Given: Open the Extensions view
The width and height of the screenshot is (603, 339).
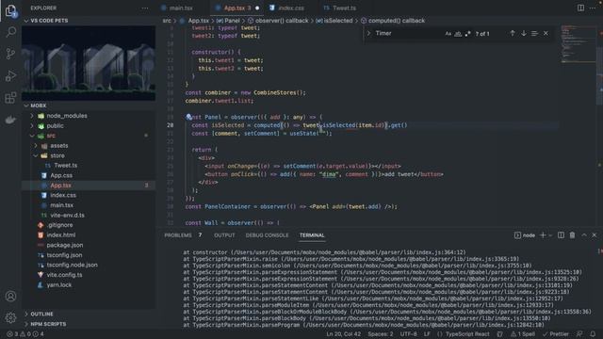Looking at the screenshot, I should [10, 98].
